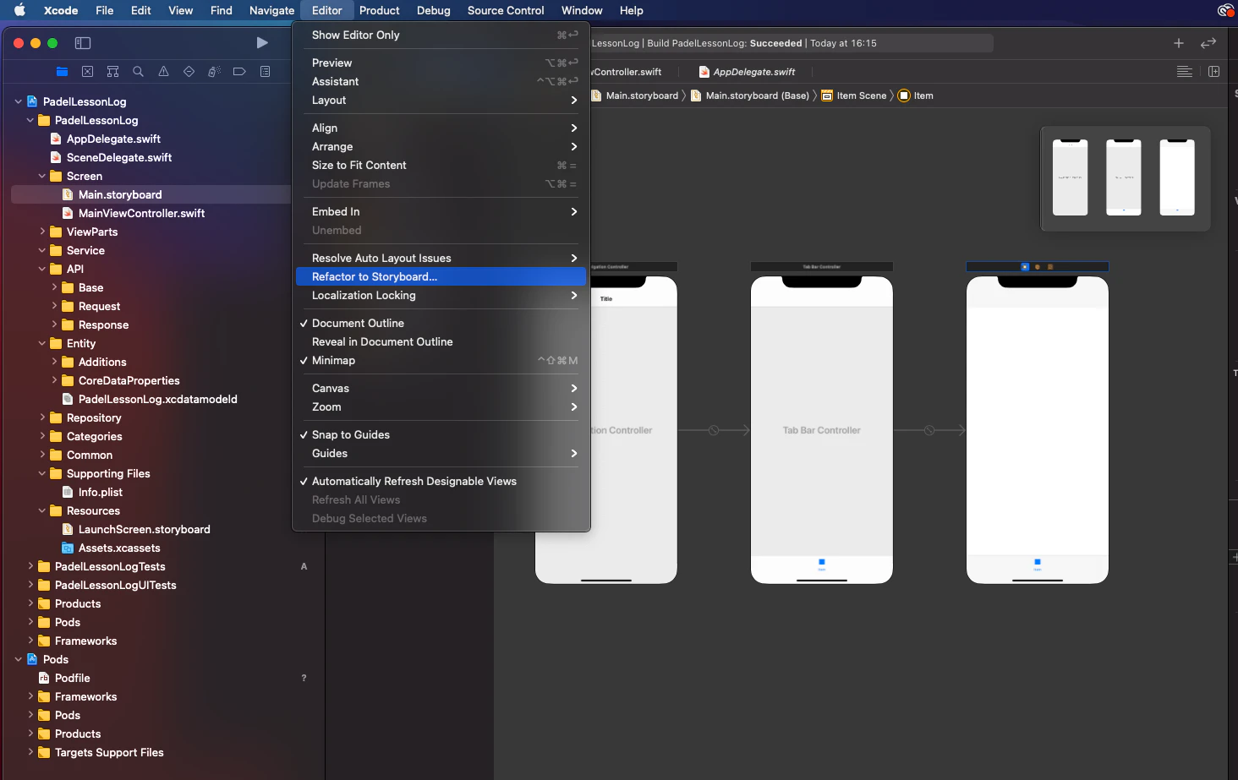Open the Source Control navigator icon
This screenshot has width=1238, height=780.
click(x=87, y=72)
